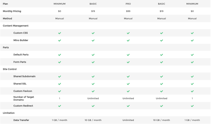Click the Form Parts checkmark under PRO
This screenshot has width=211, height=124.
(x=128, y=62)
